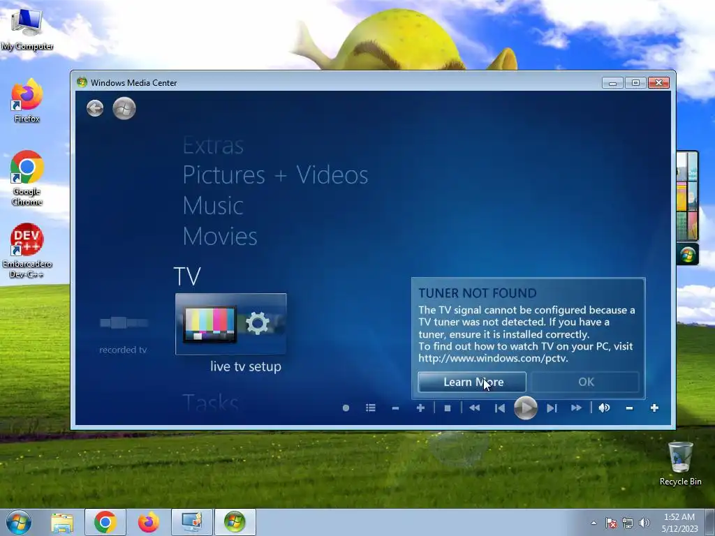Click channel up plus button
This screenshot has width=715, height=536.
420,408
